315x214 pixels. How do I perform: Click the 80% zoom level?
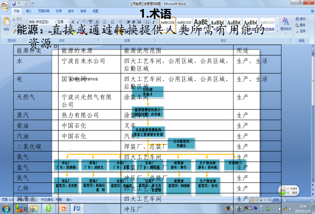[x=276, y=200]
